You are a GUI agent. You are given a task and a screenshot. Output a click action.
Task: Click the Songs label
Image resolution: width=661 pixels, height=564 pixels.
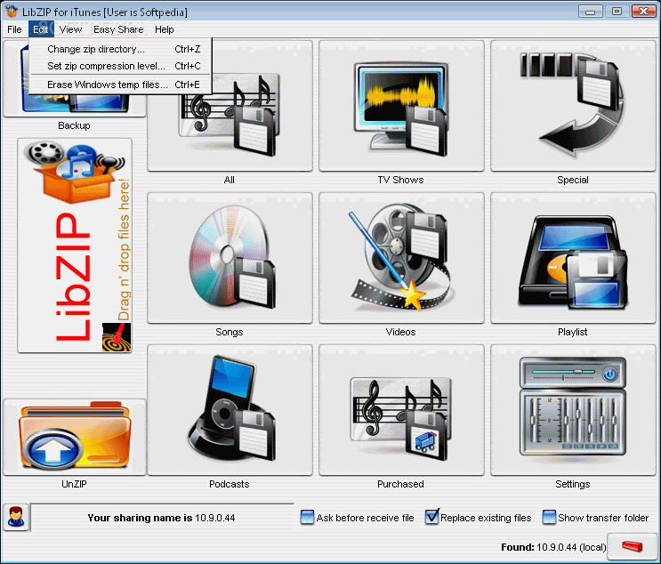tap(230, 332)
